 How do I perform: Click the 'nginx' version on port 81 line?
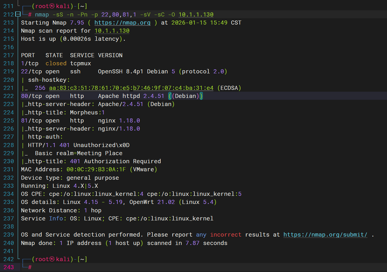pyautogui.click(x=107, y=120)
